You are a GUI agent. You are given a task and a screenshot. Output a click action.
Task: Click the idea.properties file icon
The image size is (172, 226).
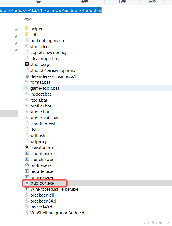tap(27, 58)
